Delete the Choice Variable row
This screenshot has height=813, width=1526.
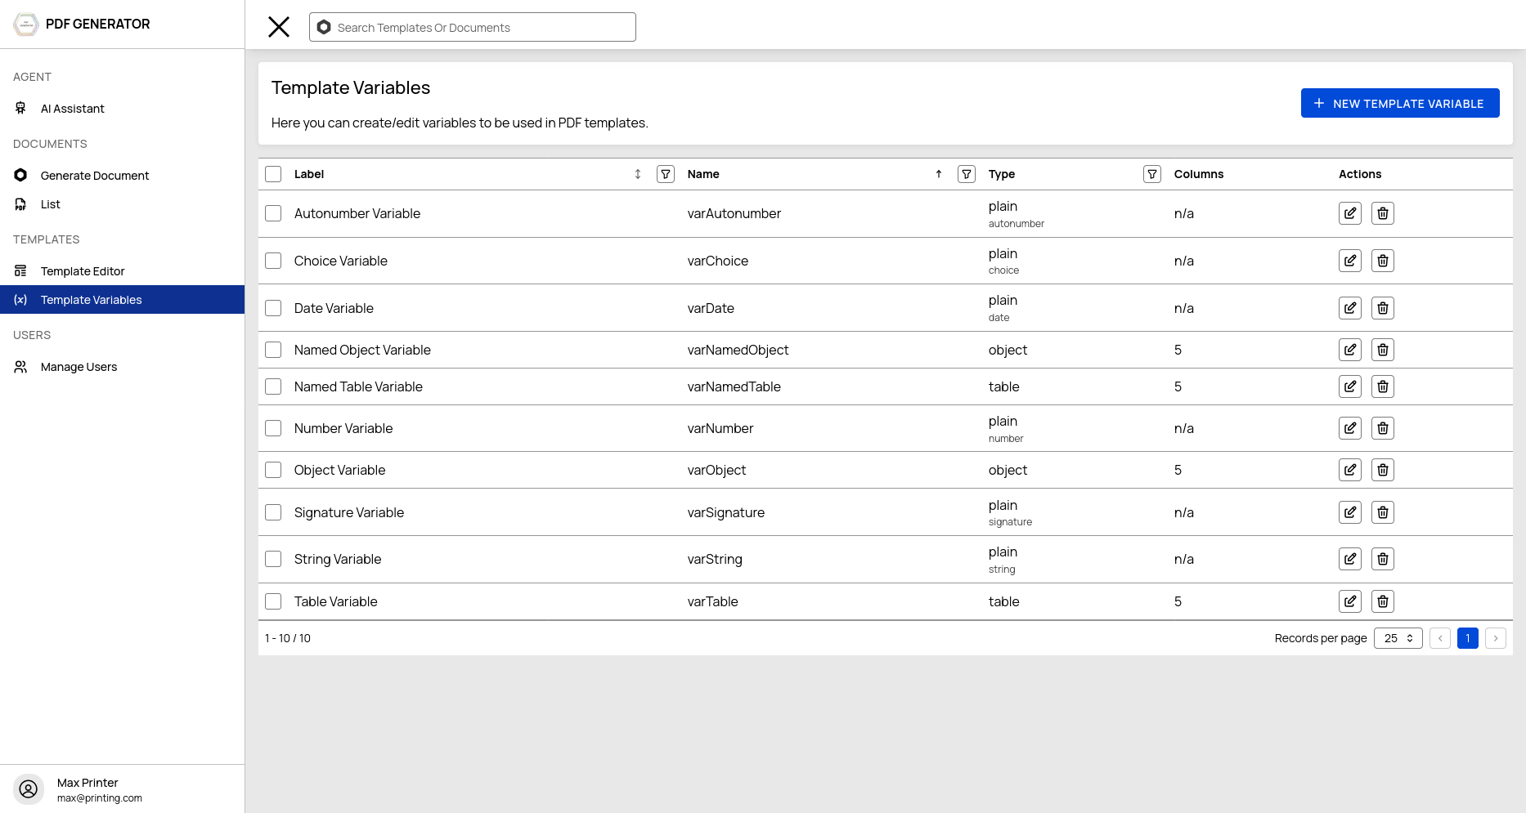(1383, 261)
